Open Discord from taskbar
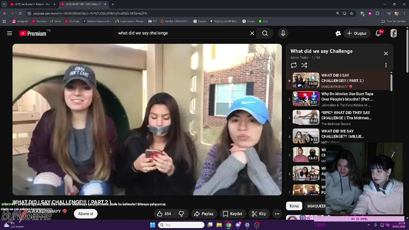 238,225
